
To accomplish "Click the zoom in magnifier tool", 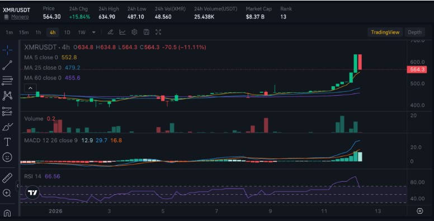I will 7,193.
